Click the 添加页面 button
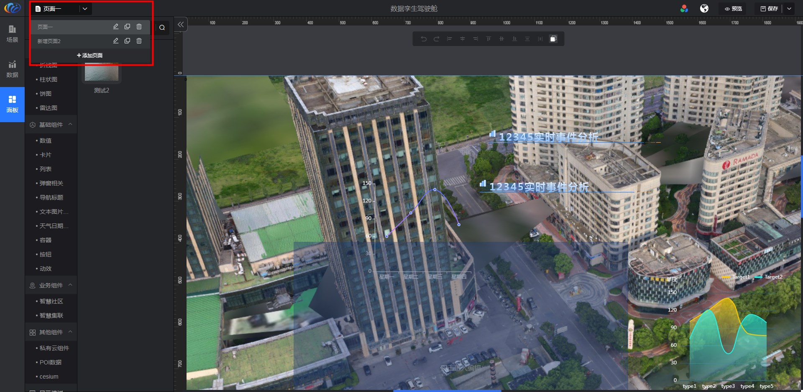This screenshot has width=803, height=392. 90,55
